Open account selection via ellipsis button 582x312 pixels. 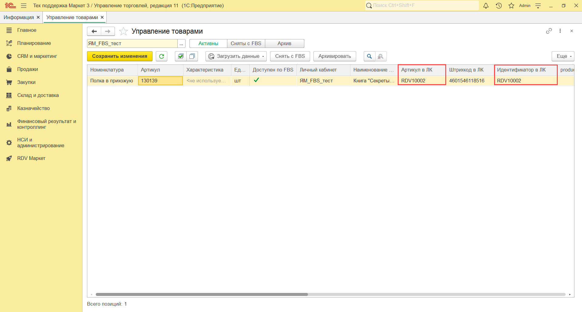tap(181, 44)
